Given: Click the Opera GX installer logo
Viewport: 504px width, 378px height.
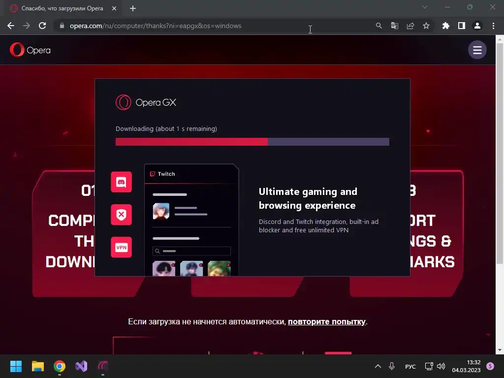Looking at the screenshot, I should (x=146, y=102).
